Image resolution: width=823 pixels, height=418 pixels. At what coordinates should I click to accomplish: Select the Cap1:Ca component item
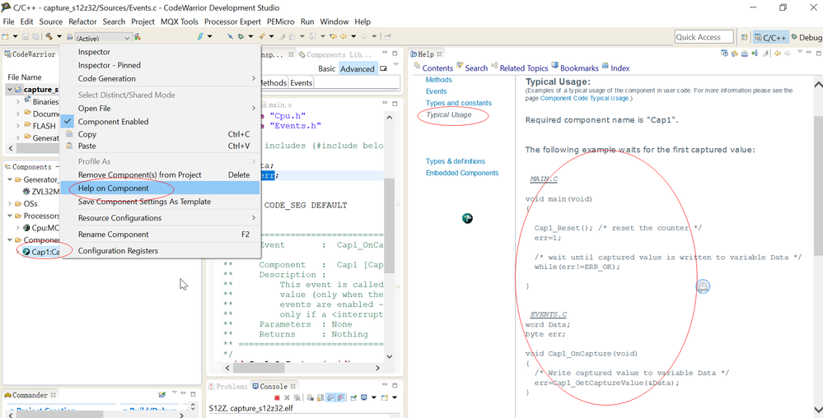pos(41,253)
